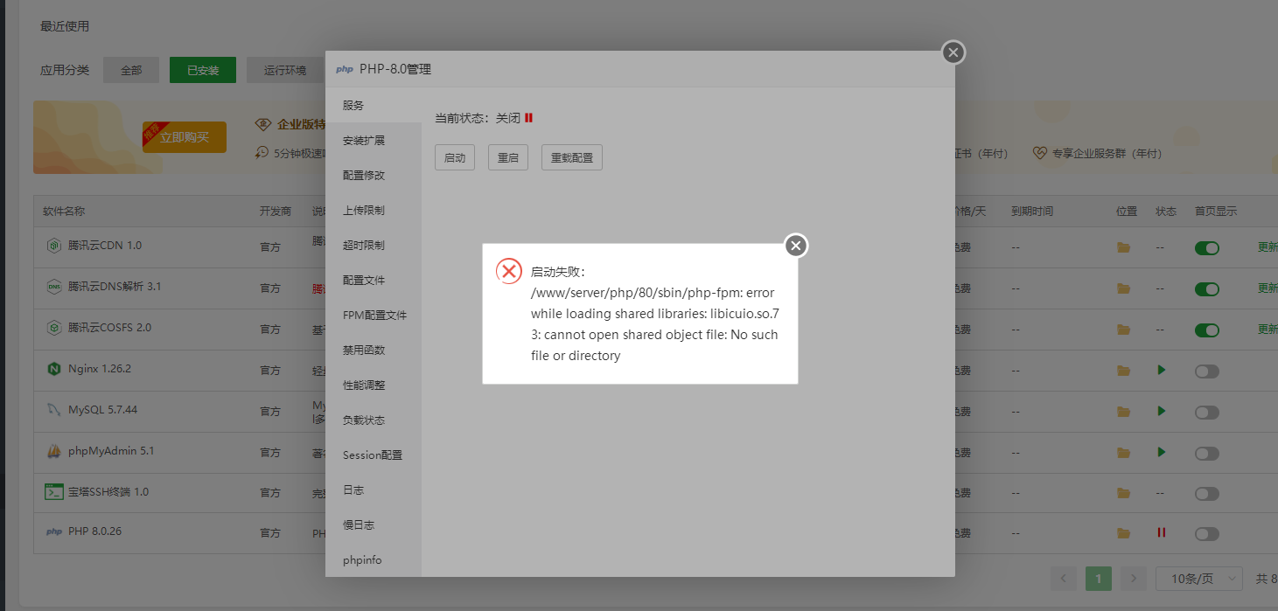Open the 服务 tab in PHP dialog
1278x611 pixels.
[374, 105]
